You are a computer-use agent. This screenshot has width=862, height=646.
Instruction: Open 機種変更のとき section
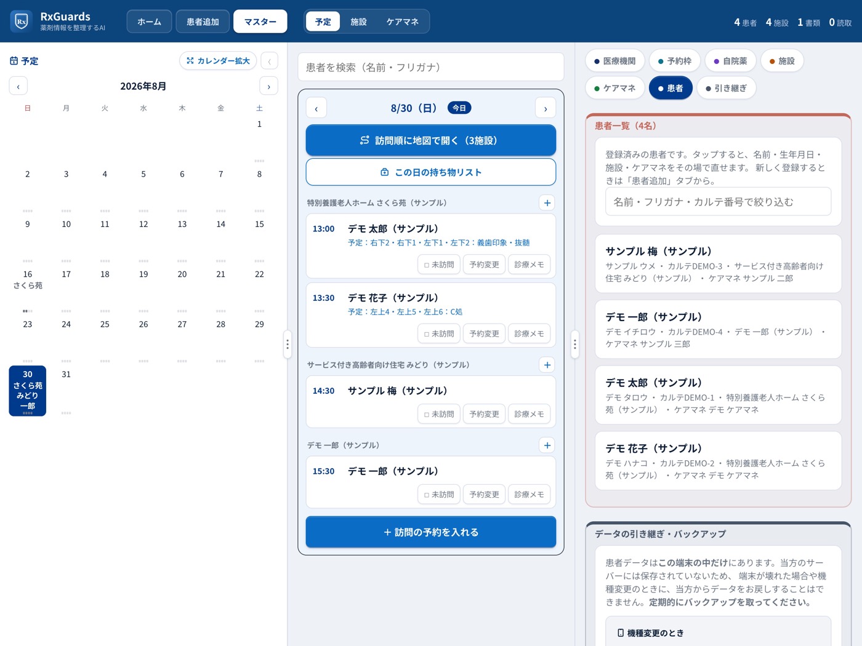pos(718,632)
